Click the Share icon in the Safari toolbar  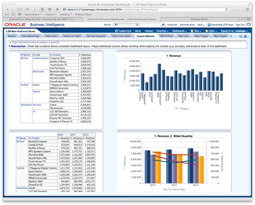tap(27, 10)
